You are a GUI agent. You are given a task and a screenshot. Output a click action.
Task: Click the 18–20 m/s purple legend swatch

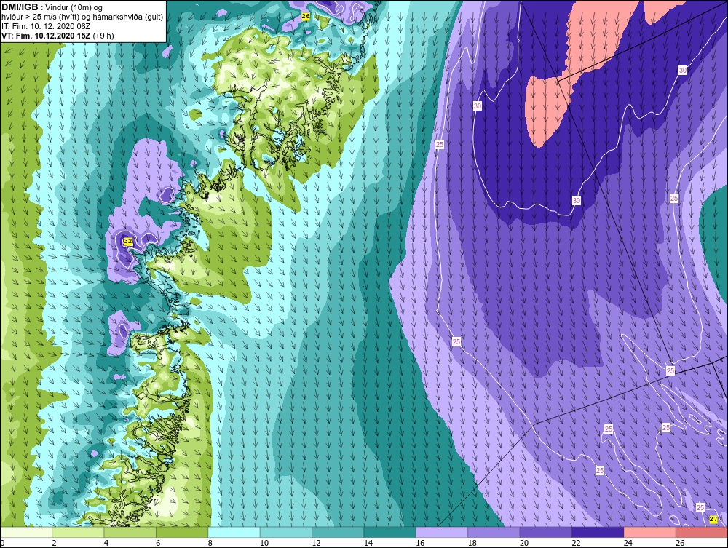pos(494,532)
